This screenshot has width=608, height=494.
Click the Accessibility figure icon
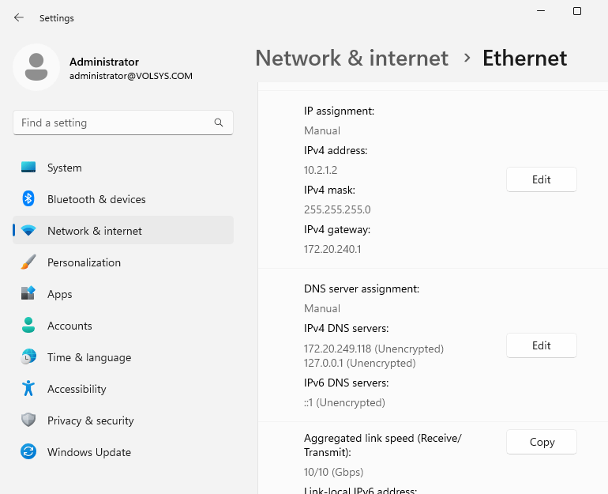pyautogui.click(x=28, y=389)
